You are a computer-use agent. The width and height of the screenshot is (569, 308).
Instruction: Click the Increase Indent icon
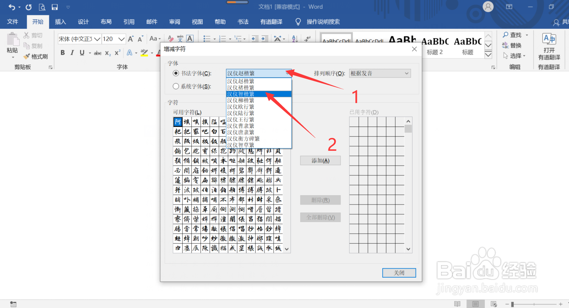point(265,39)
